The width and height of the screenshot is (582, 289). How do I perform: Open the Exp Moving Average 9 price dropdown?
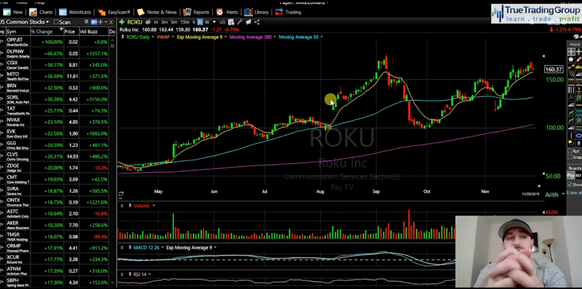(225, 37)
